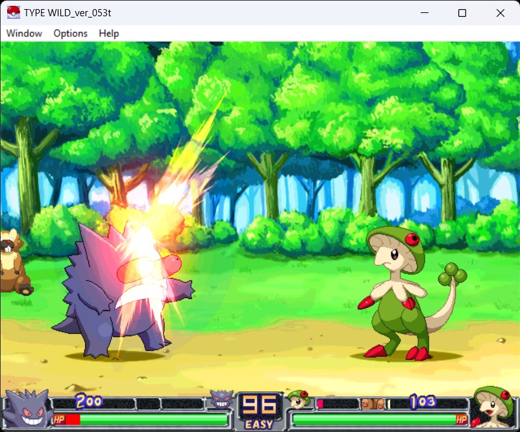Click the Bidoof at the left edge
Viewport: 520px width, 432px height.
tap(10, 260)
